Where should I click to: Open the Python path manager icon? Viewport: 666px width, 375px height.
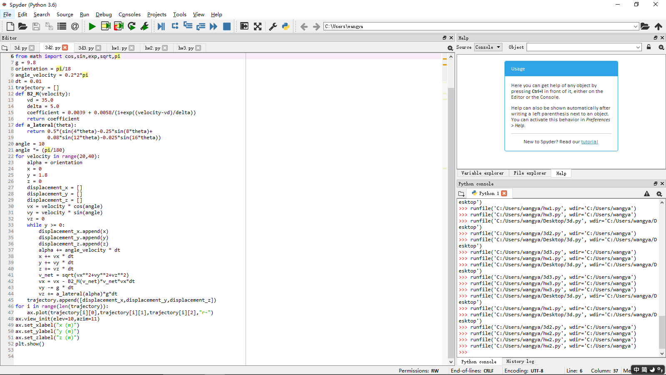(x=286, y=27)
